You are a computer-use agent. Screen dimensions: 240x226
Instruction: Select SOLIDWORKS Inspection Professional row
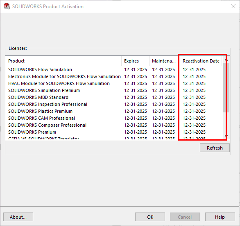(x=114, y=104)
